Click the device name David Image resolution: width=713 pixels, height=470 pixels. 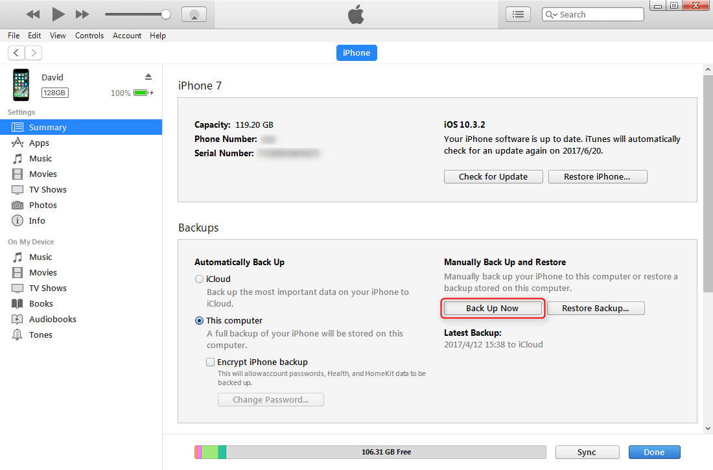click(53, 77)
